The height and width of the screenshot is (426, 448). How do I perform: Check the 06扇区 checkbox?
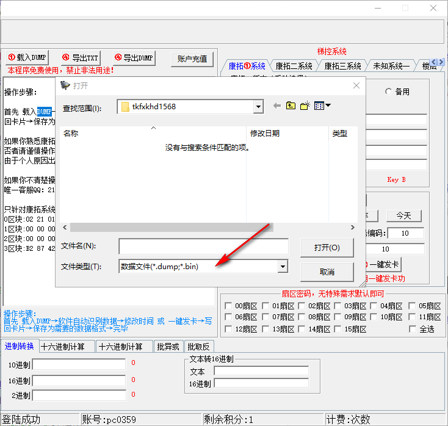coord(228,317)
